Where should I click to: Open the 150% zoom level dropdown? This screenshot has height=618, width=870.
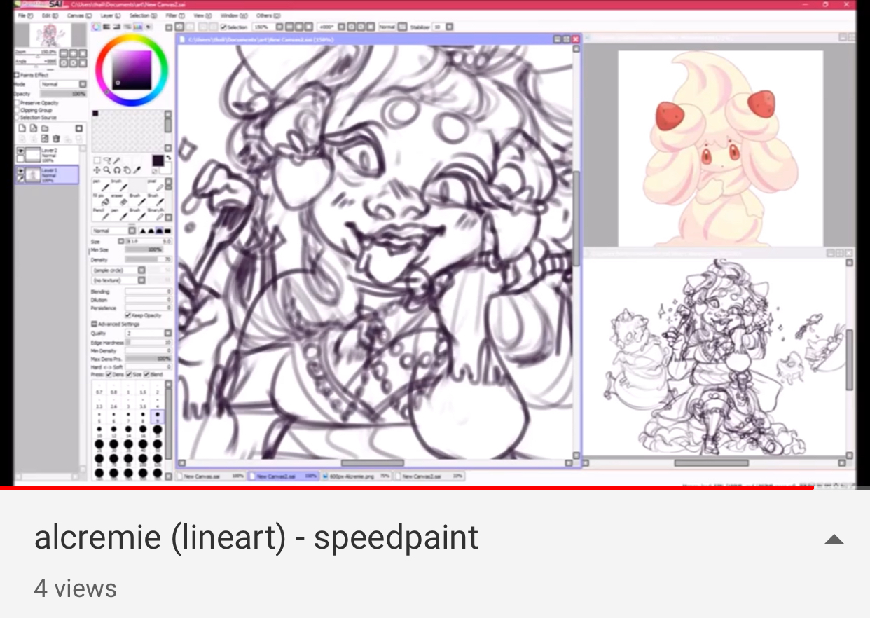[x=279, y=27]
